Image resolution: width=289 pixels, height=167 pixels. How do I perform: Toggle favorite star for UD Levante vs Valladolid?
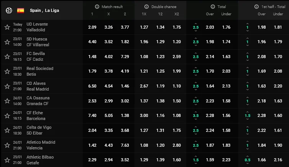click(7, 27)
